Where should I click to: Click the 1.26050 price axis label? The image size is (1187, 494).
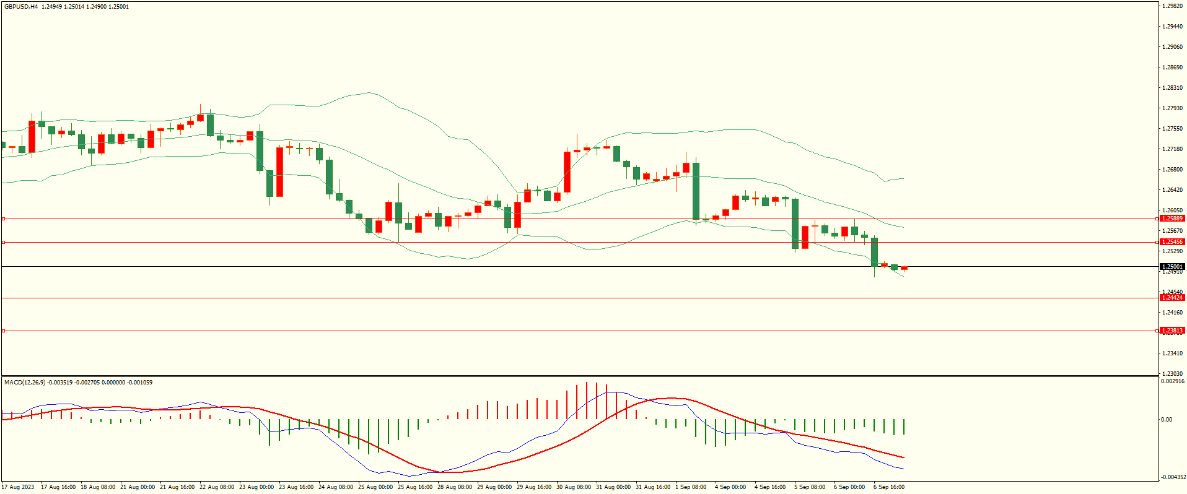coord(1173,210)
